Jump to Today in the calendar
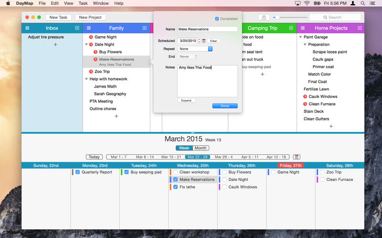This screenshot has height=238, width=382. coord(94,157)
